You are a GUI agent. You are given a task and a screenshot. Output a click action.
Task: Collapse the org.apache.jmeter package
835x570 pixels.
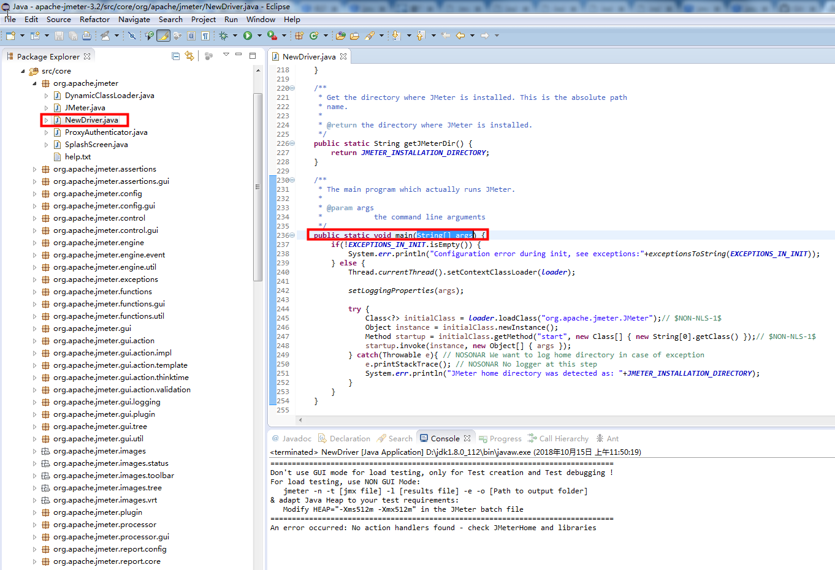coord(35,83)
